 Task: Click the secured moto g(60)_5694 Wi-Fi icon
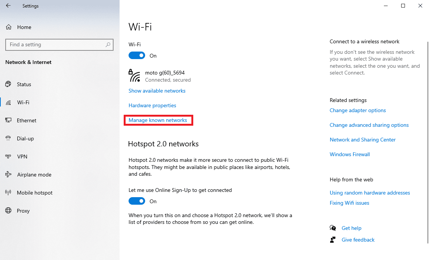[134, 76]
